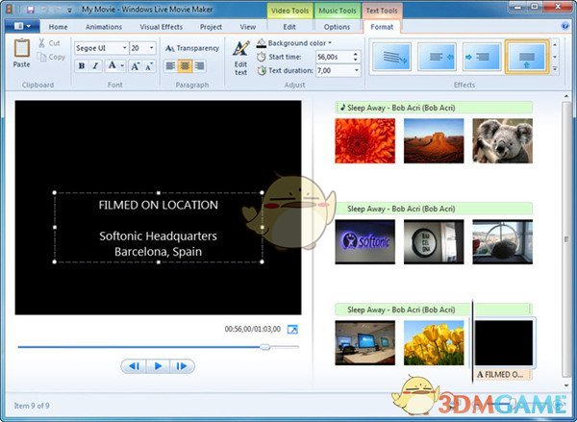
Task: Align text to the left
Action: (x=171, y=66)
